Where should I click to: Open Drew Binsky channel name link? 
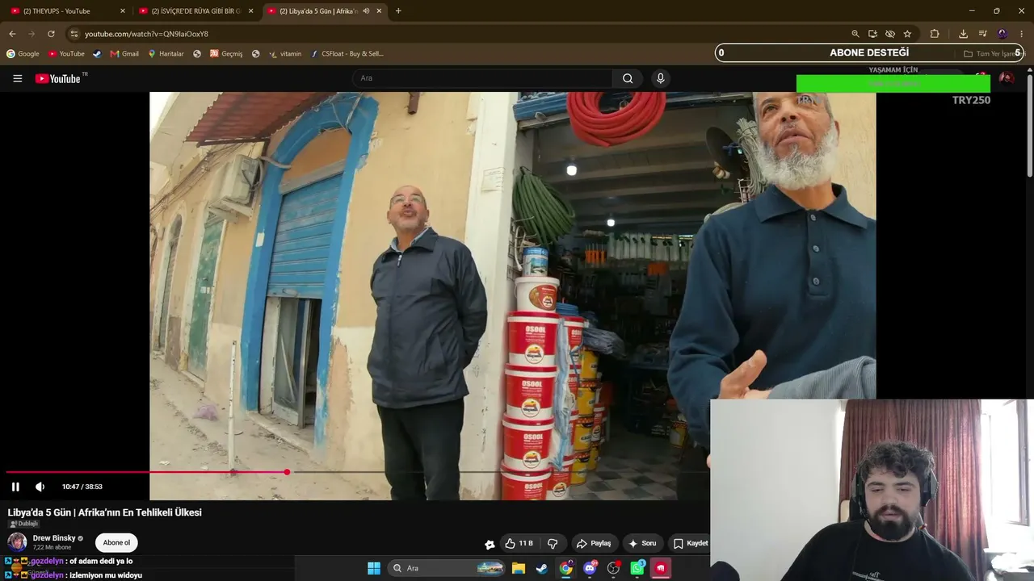[x=54, y=538]
